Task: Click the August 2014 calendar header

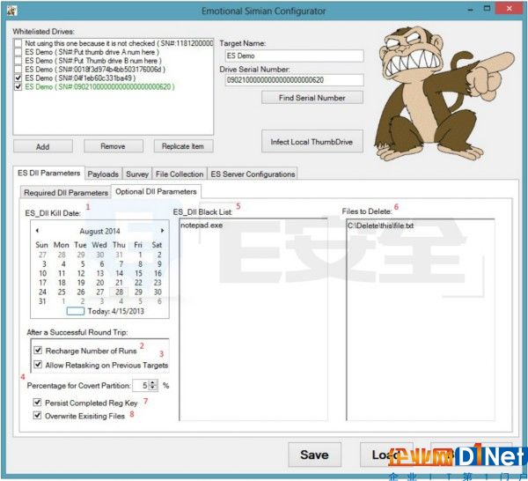Action: pyautogui.click(x=99, y=231)
